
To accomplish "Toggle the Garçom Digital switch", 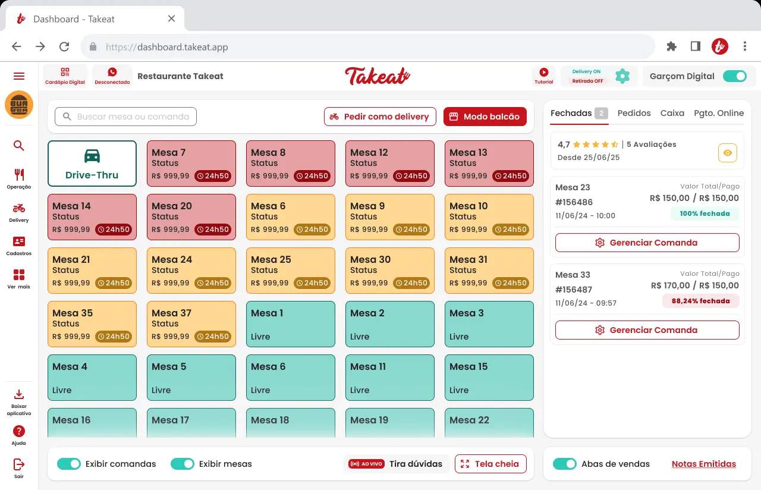I will pos(735,76).
